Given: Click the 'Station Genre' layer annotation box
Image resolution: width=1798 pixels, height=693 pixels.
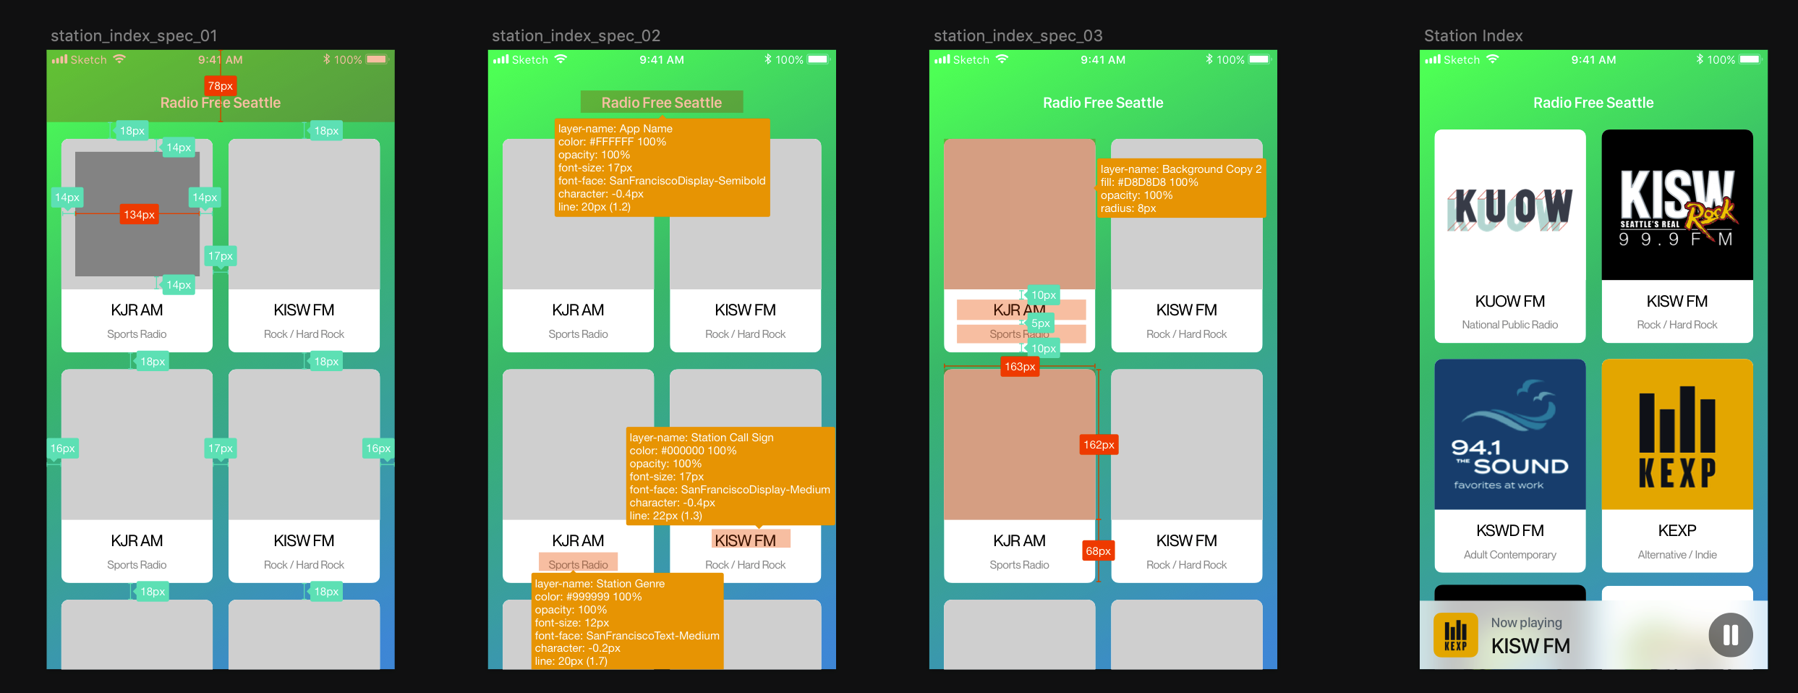Looking at the screenshot, I should (x=627, y=622).
